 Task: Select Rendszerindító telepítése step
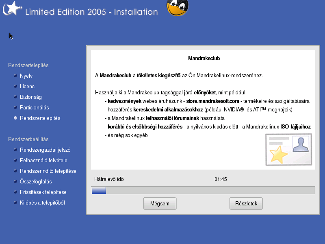pos(48,171)
